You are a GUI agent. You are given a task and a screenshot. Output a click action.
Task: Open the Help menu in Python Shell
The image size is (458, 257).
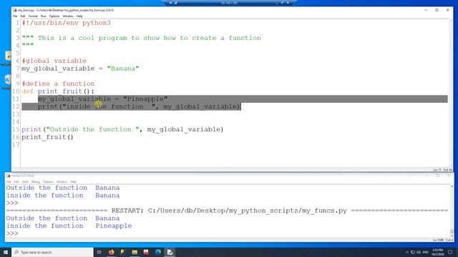coord(73,181)
